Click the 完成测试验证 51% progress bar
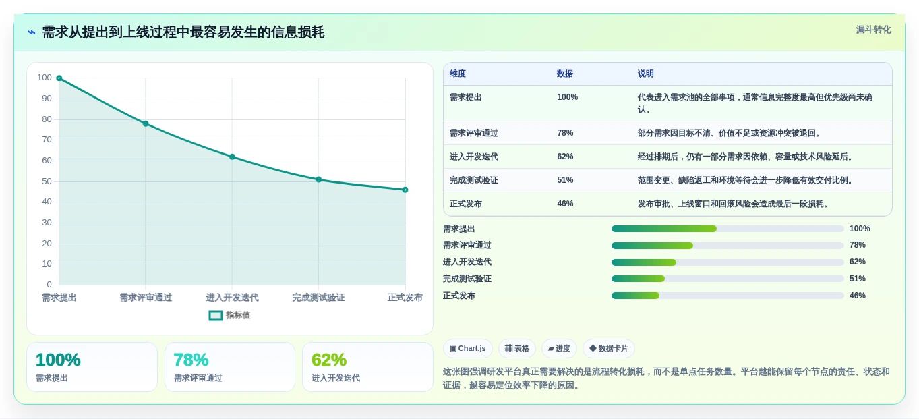 coord(728,279)
